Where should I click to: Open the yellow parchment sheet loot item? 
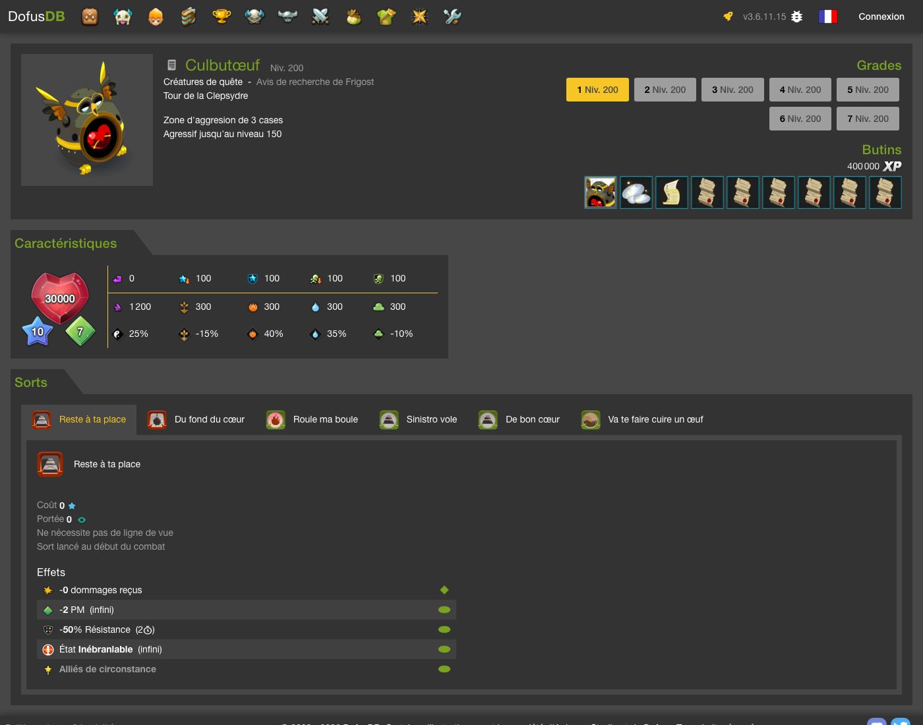(x=672, y=192)
